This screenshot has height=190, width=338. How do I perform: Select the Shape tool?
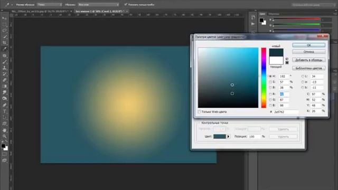(4, 123)
